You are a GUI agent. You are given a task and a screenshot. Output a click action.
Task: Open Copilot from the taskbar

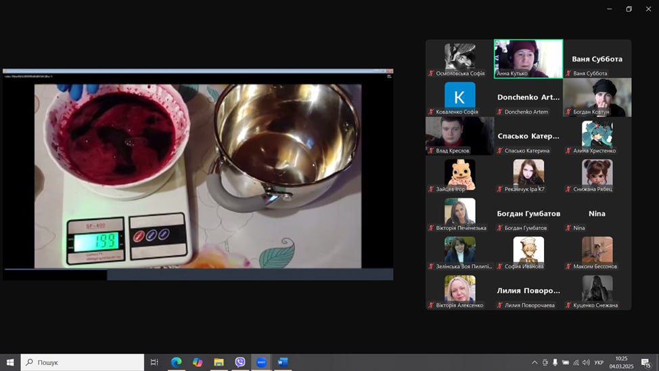pyautogui.click(x=198, y=362)
